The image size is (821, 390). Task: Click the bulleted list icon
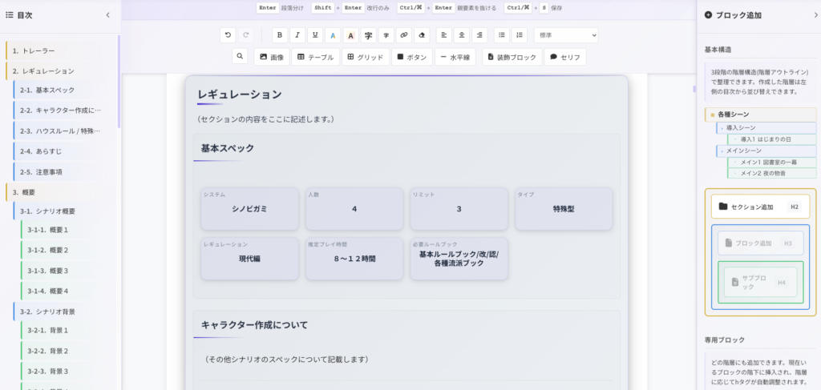tap(501, 35)
